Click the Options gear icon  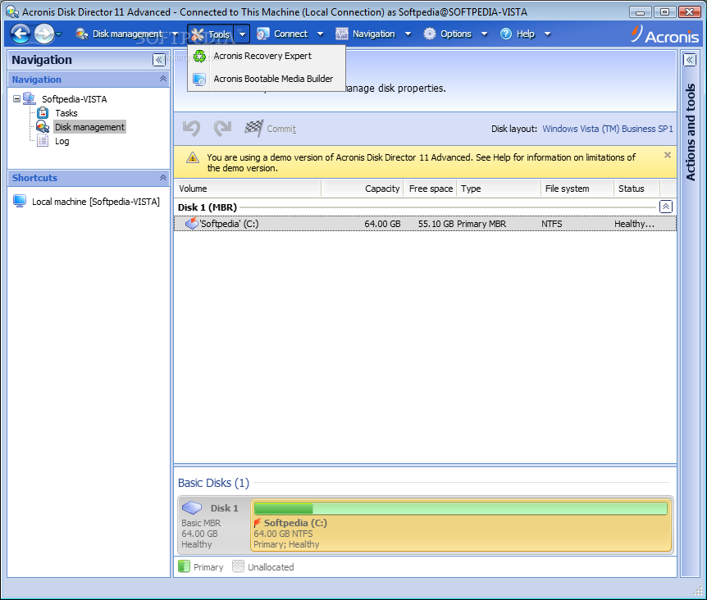click(x=430, y=34)
